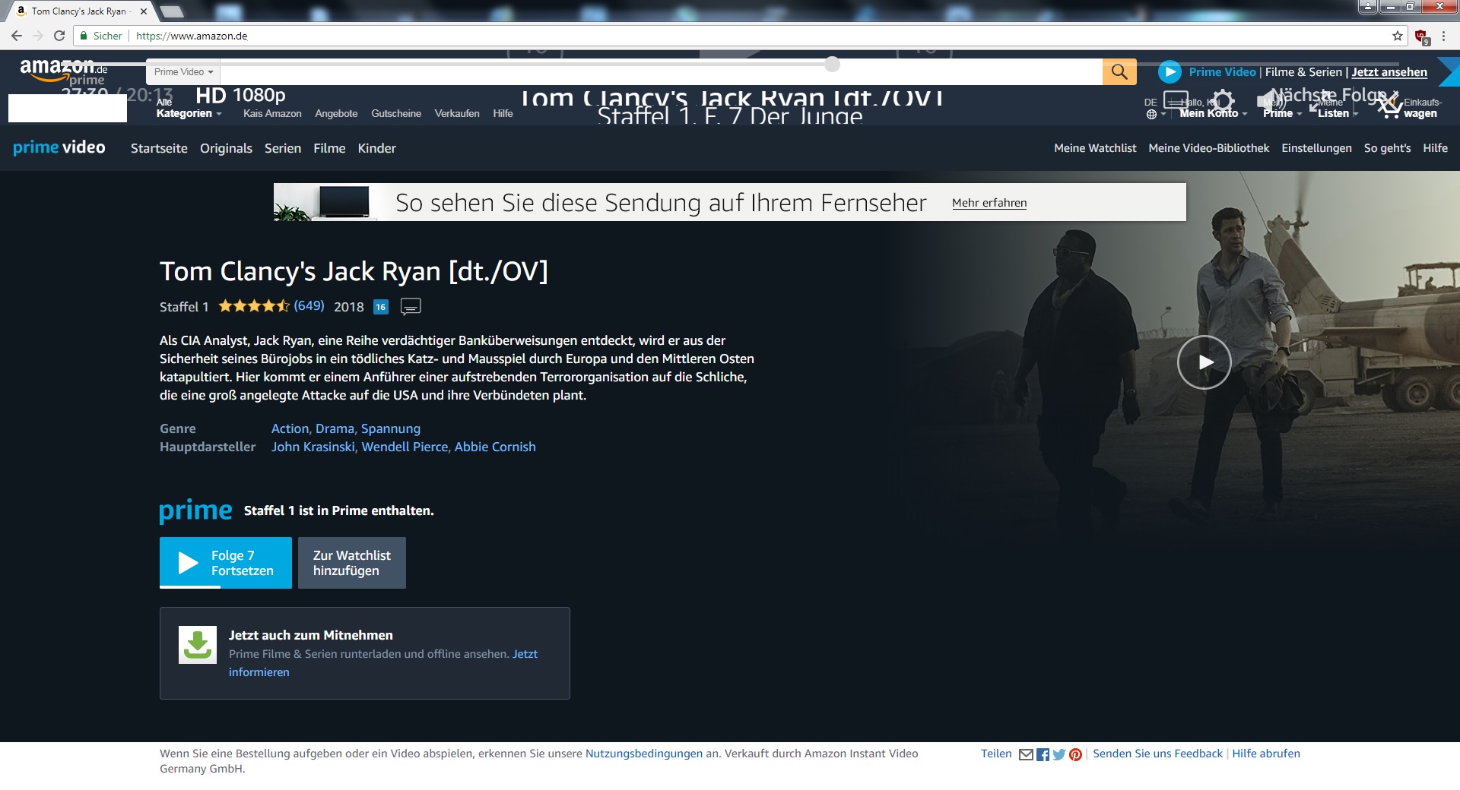1460x790 pixels.
Task: Open Gutscheine in the header
Action: coord(396,113)
